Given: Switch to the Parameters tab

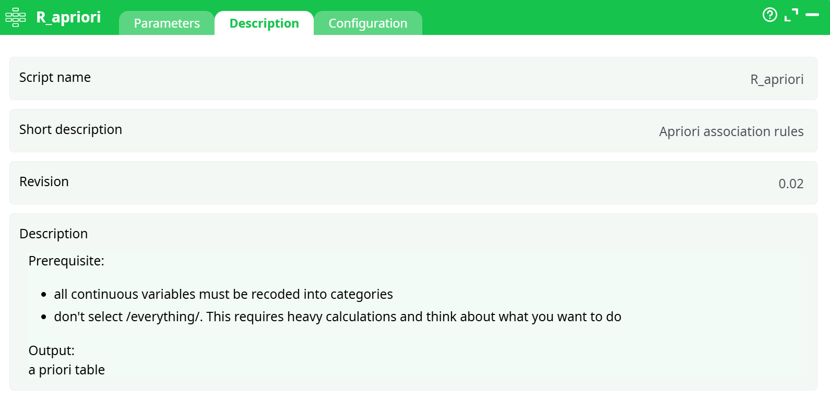Looking at the screenshot, I should click(x=167, y=23).
